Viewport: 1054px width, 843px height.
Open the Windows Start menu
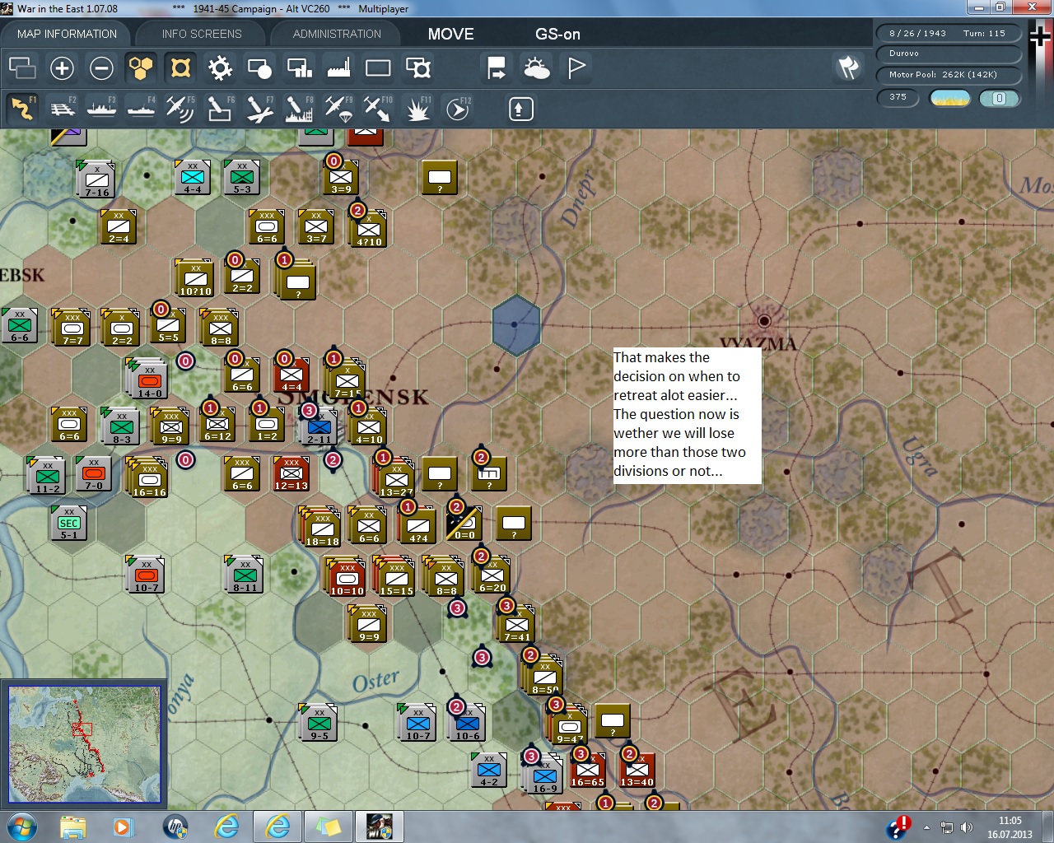tap(22, 827)
